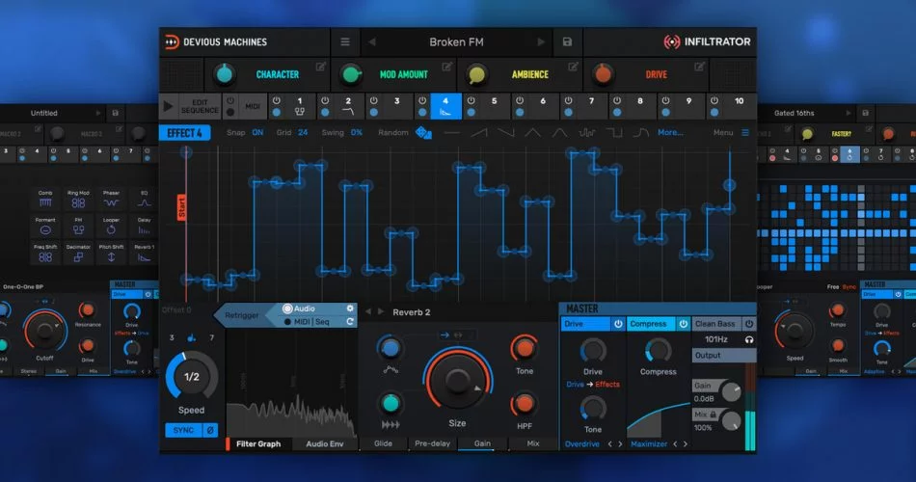Open the preset browser hamburger menu
The height and width of the screenshot is (482, 916).
tap(344, 42)
